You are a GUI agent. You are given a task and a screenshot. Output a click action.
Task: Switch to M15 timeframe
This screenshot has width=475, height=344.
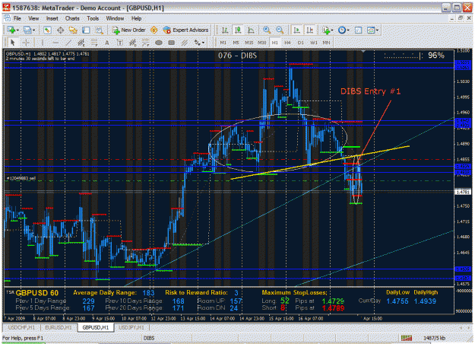click(249, 43)
